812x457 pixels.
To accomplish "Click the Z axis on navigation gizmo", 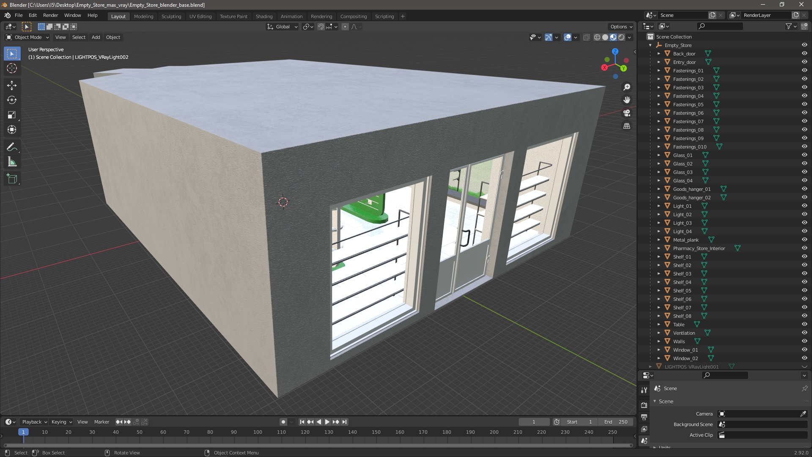I will click(x=615, y=51).
